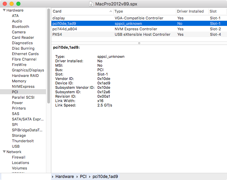Viewport: 227px width, 180px height.
Task: Open Parallel SCSI in the sidebar
Action: coord(23,97)
